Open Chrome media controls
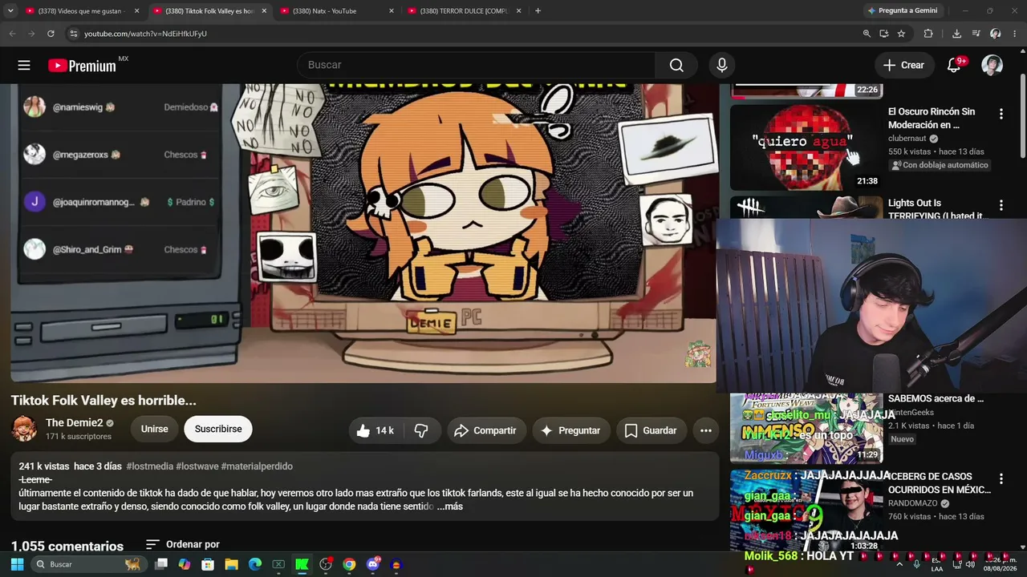 tap(976, 34)
